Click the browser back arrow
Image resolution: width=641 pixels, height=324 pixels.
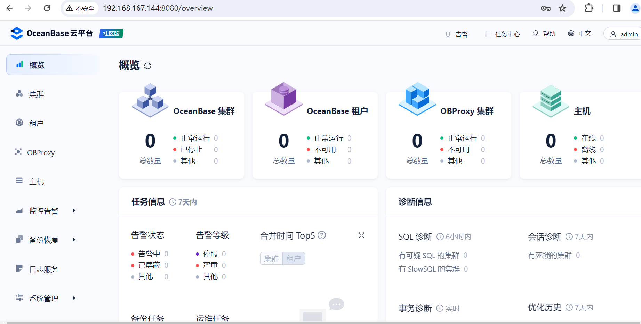(x=10, y=8)
